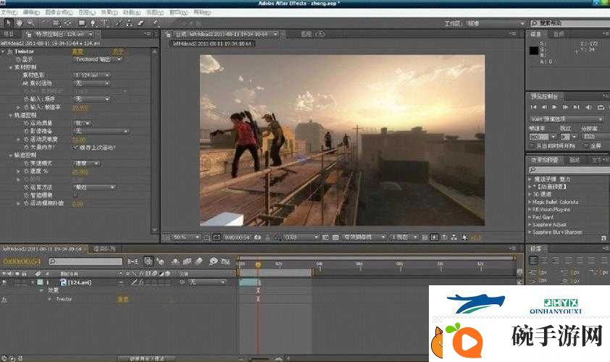Toggle full screen checkbox in preview panel
This screenshot has height=362, width=610.
pos(586,146)
